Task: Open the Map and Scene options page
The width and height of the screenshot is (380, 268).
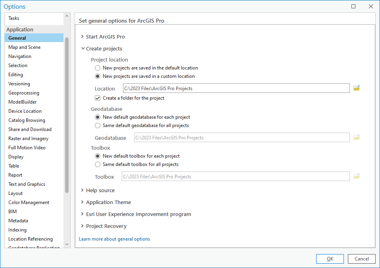Action: [x=24, y=47]
